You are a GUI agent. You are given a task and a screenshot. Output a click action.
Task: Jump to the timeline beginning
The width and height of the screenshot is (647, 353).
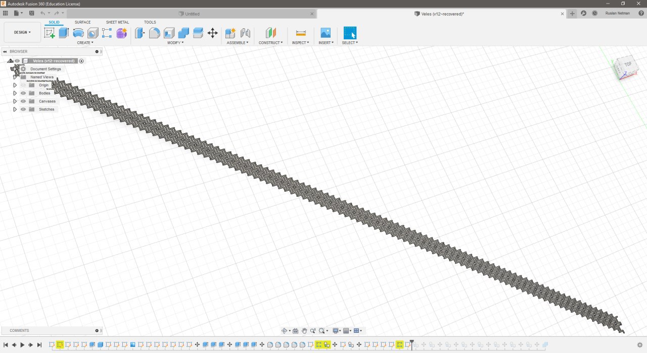pyautogui.click(x=6, y=345)
